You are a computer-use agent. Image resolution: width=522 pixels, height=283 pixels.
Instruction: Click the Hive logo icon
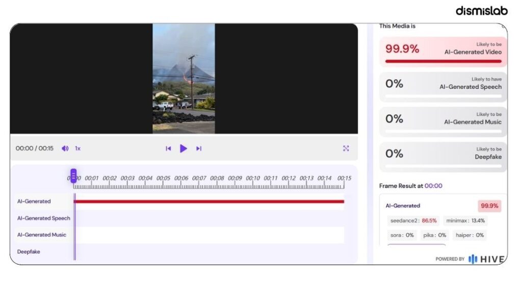click(473, 259)
